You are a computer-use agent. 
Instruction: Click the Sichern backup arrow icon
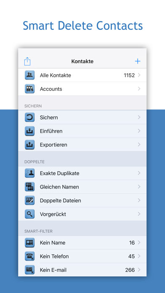tap(29, 117)
